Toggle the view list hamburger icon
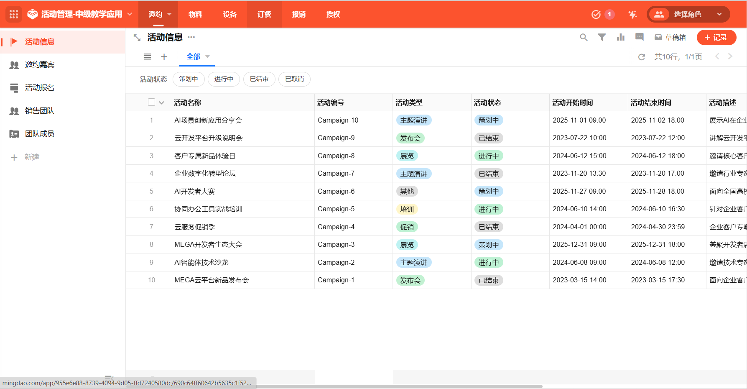Image resolution: width=747 pixels, height=389 pixels. click(x=147, y=56)
